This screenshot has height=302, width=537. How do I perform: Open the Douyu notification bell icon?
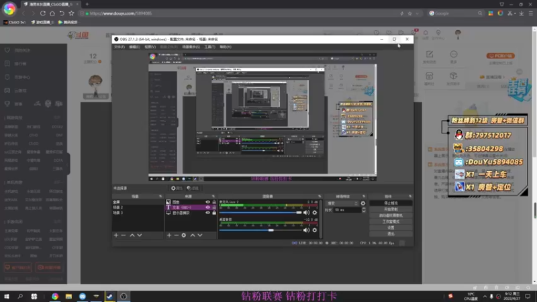pyautogui.click(x=426, y=33)
